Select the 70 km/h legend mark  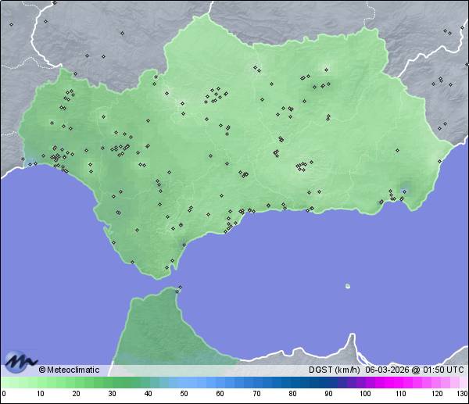pyautogui.click(x=256, y=394)
